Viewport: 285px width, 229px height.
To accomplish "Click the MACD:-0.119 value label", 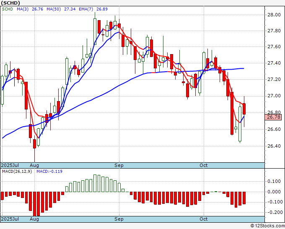I will pyautogui.click(x=49, y=172).
